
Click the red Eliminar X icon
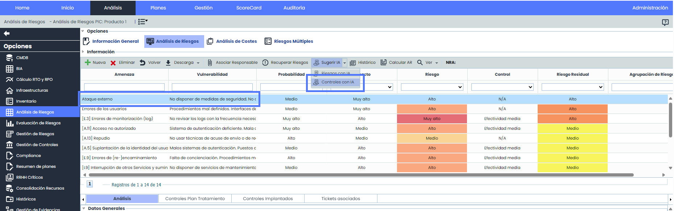click(113, 63)
